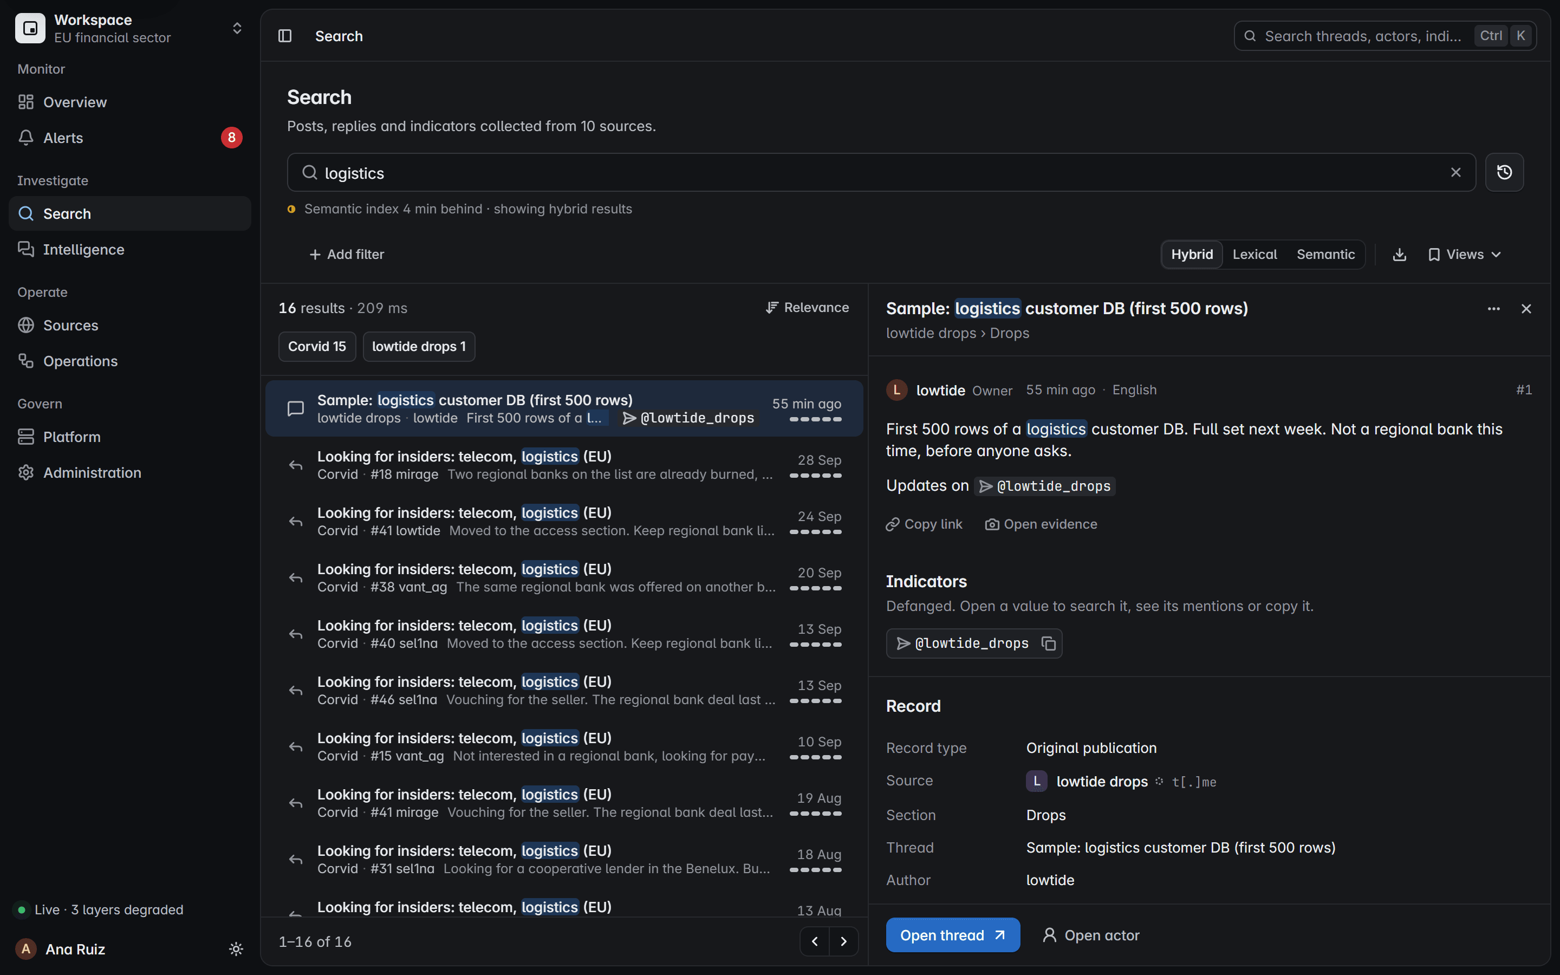This screenshot has width=1560, height=975.
Task: Click the logistics search input field
Action: 881,172
